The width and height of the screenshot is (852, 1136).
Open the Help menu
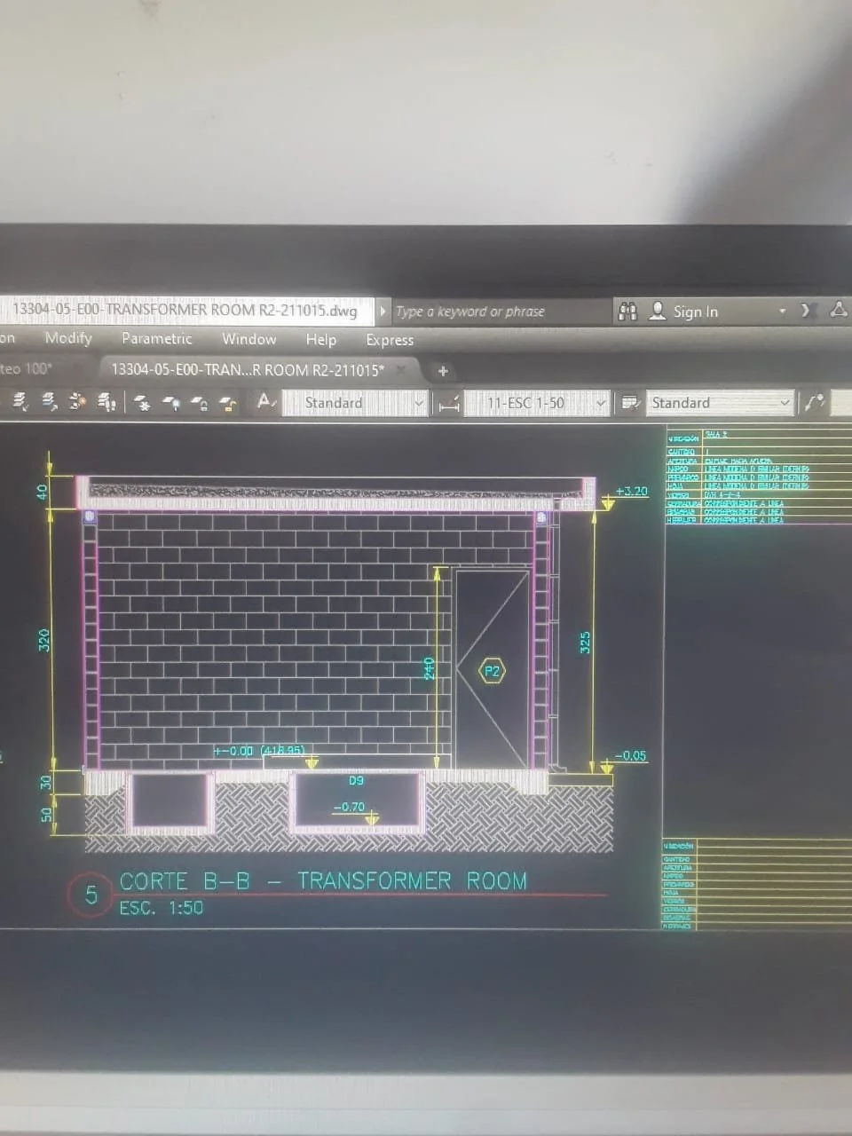tap(321, 339)
